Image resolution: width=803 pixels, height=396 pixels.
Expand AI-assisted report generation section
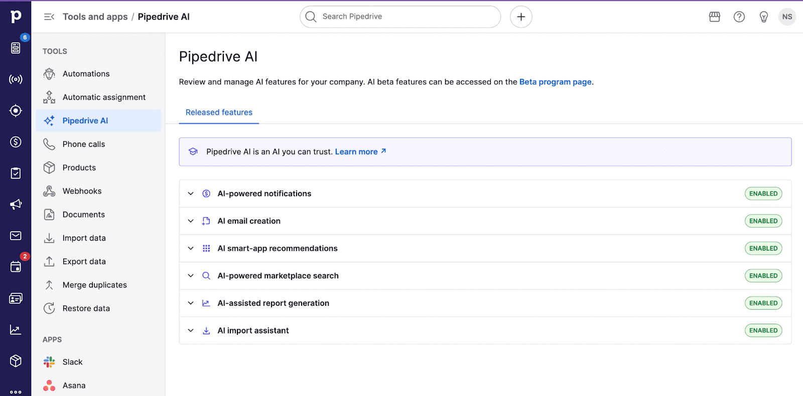pyautogui.click(x=191, y=303)
